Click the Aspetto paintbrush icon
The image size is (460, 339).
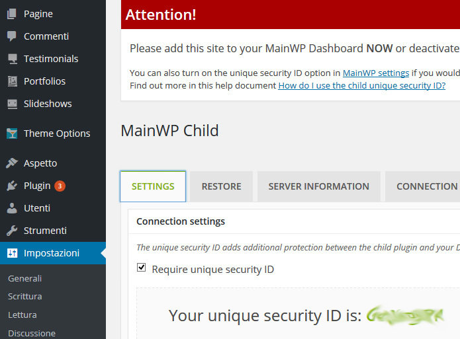pos(12,163)
